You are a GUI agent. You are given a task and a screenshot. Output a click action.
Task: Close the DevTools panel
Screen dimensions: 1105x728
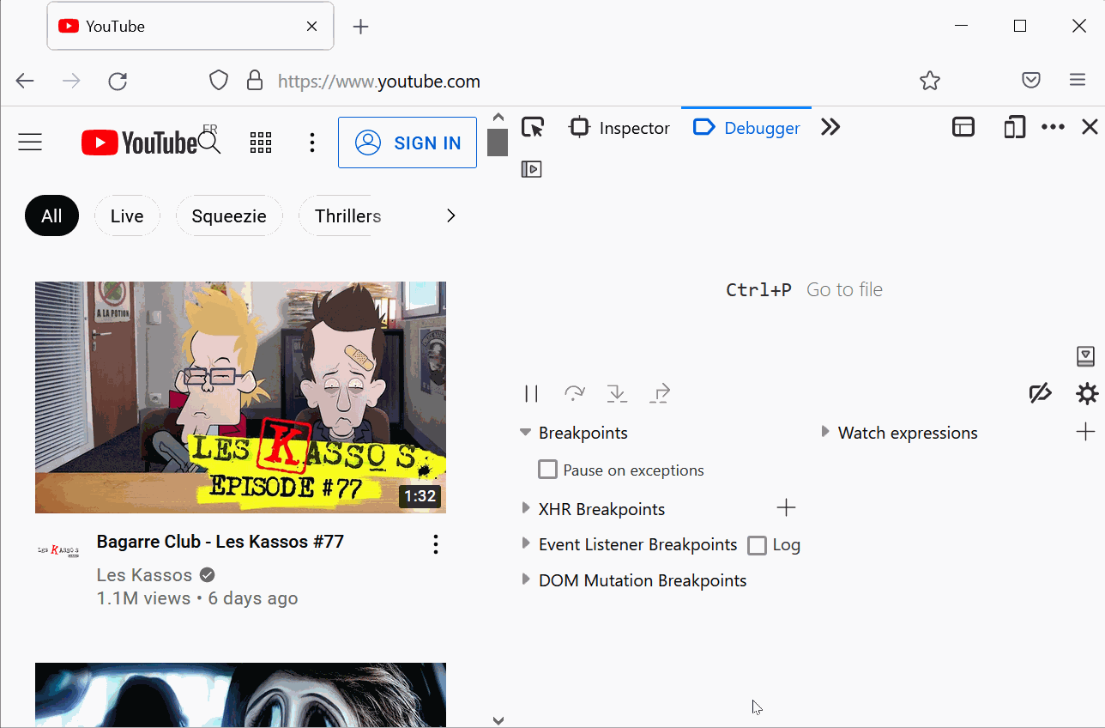(1090, 127)
